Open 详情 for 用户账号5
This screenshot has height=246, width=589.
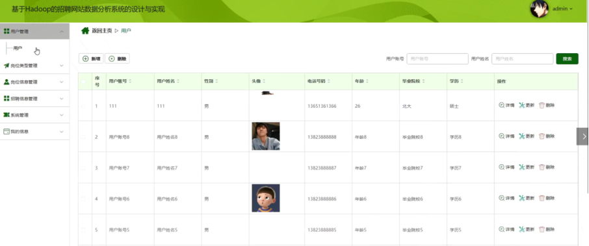506,229
